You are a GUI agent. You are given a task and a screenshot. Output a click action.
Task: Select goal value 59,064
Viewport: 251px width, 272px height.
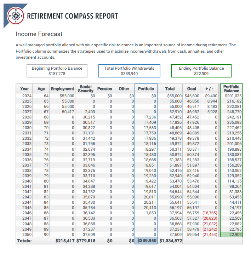193,235
